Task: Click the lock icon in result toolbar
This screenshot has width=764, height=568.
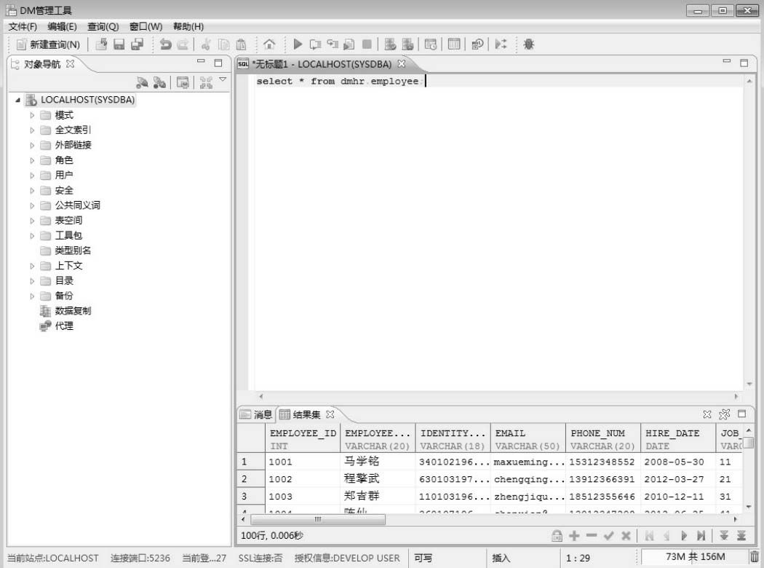Action: (x=557, y=536)
